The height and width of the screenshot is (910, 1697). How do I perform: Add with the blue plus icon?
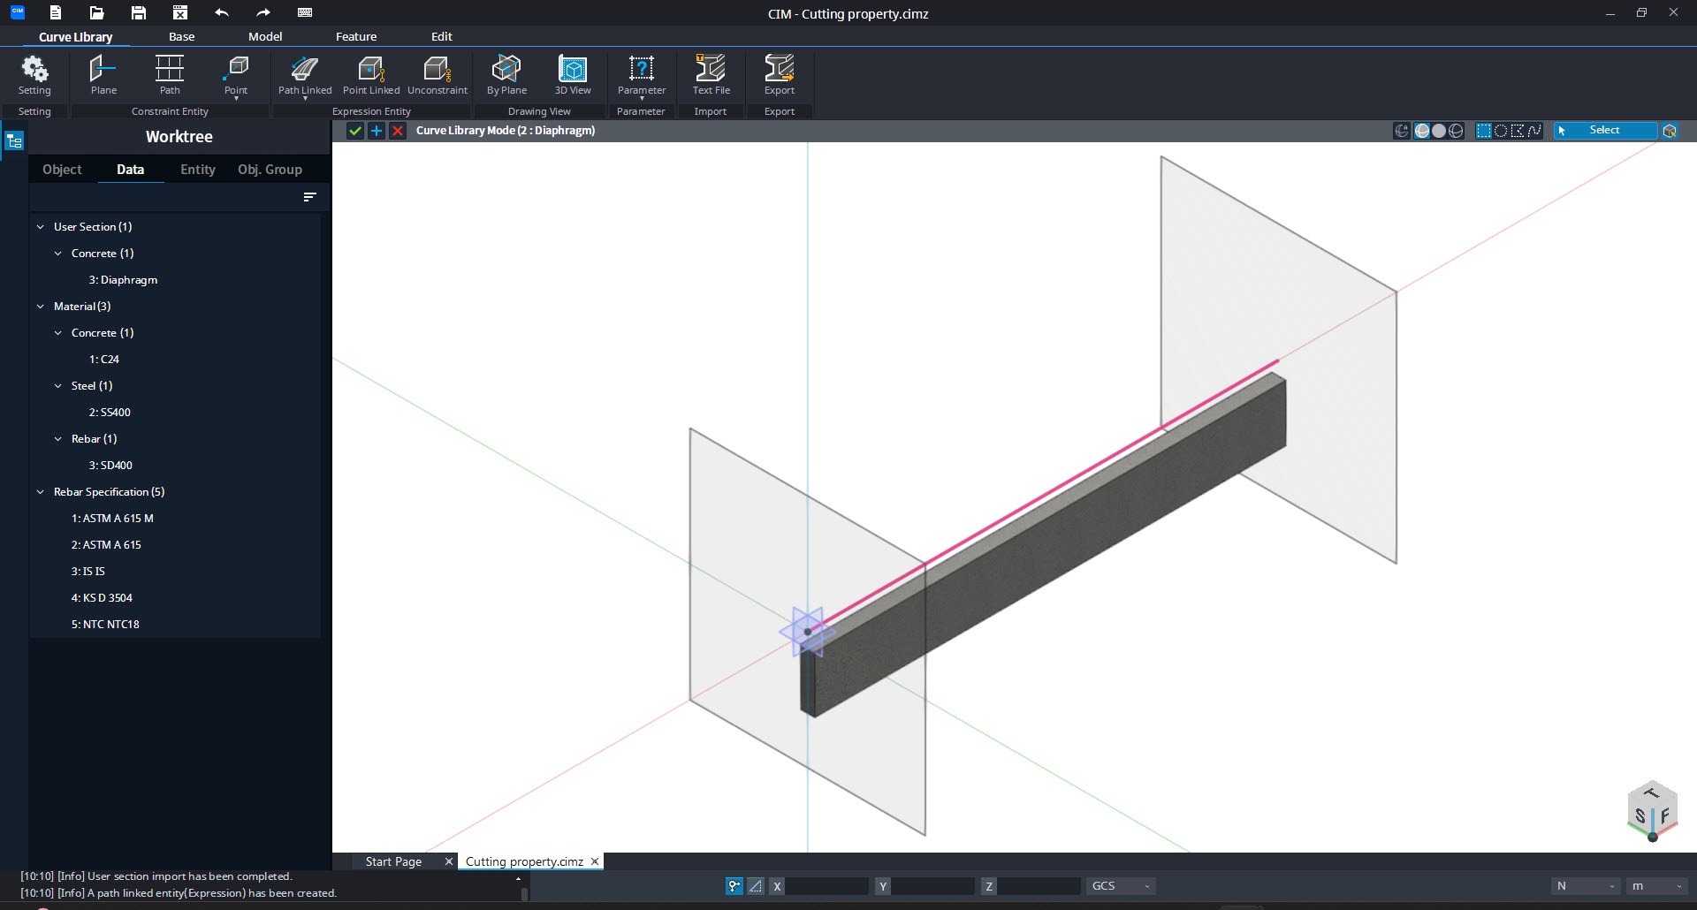coord(377,131)
